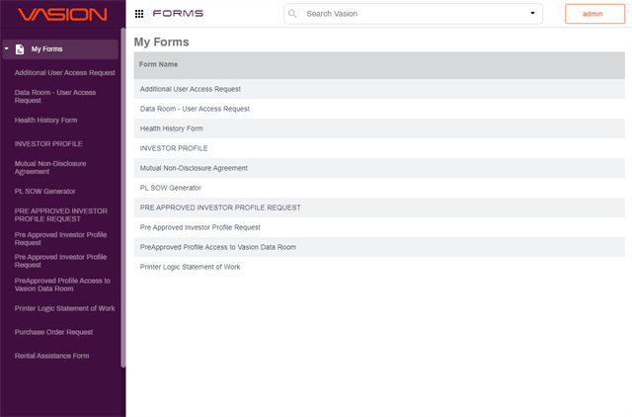The width and height of the screenshot is (632, 417).
Task: Open Rental Assistance Form in sidebar
Action: pyautogui.click(x=52, y=356)
